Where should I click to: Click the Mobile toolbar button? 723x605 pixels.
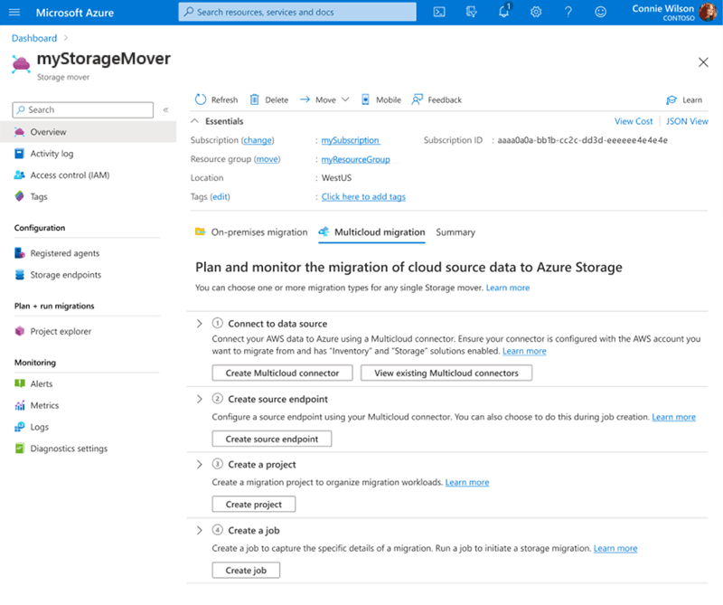[380, 99]
